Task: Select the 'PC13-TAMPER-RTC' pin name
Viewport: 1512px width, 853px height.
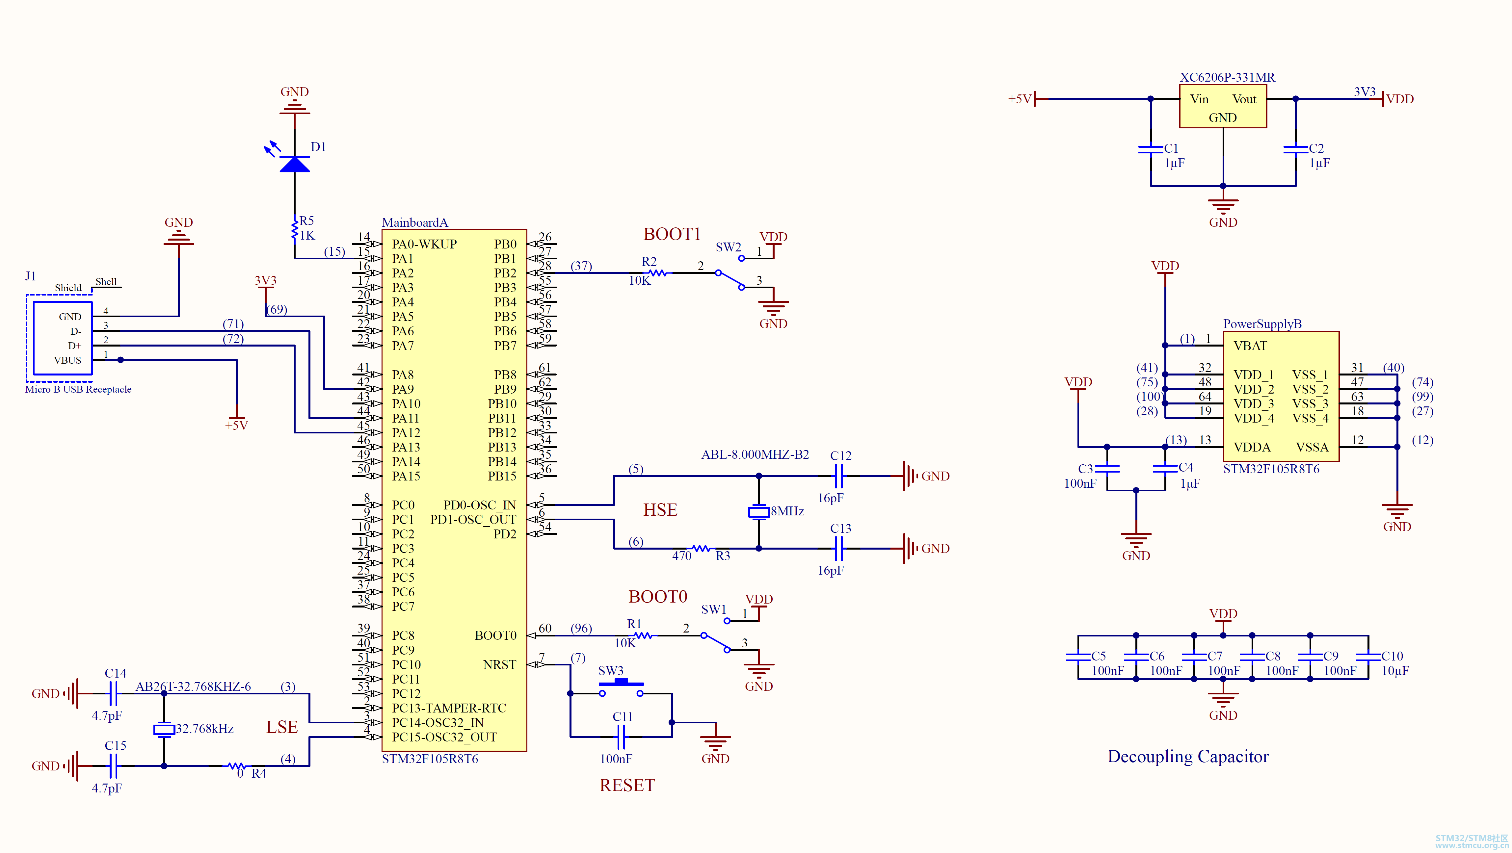Action: [448, 708]
